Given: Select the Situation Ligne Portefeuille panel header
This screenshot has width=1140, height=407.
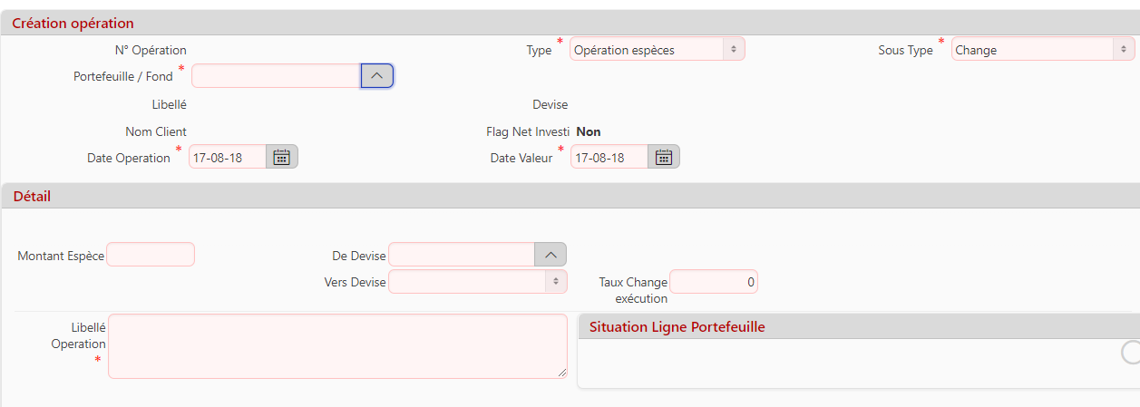Looking at the screenshot, I should [x=677, y=327].
